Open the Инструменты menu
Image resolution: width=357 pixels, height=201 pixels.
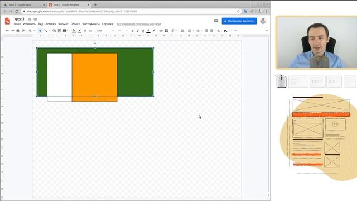pos(91,24)
